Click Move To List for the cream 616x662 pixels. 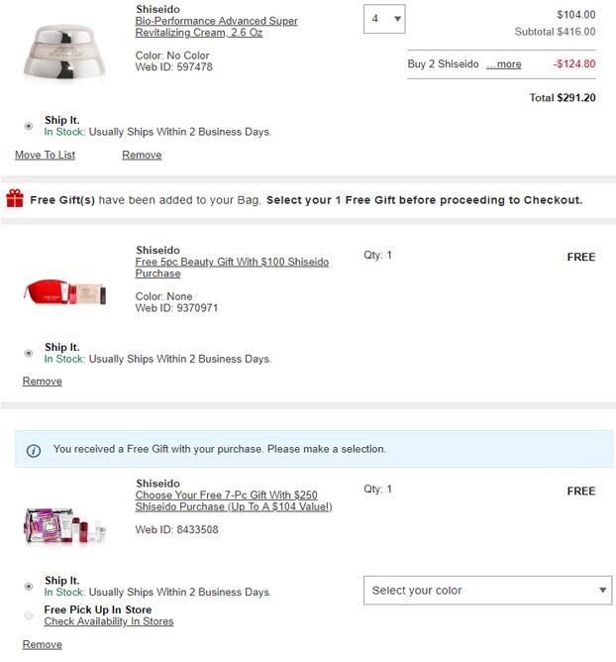click(x=45, y=156)
